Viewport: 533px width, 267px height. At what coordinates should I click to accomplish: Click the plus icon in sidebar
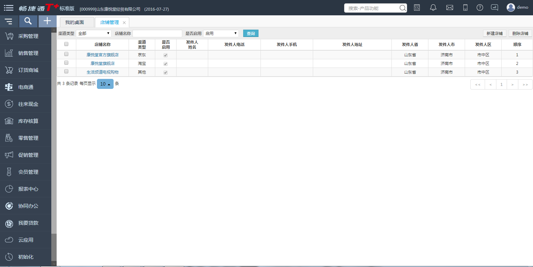coord(47,21)
